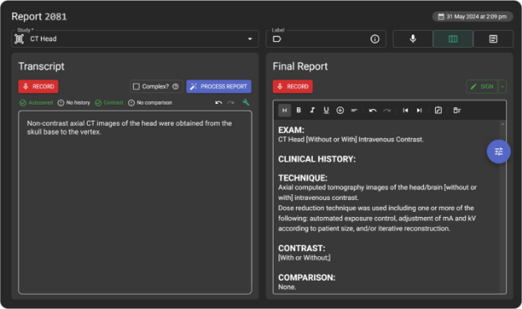Toggle the Contrast status indicator
The height and width of the screenshot is (309, 522).
point(110,103)
